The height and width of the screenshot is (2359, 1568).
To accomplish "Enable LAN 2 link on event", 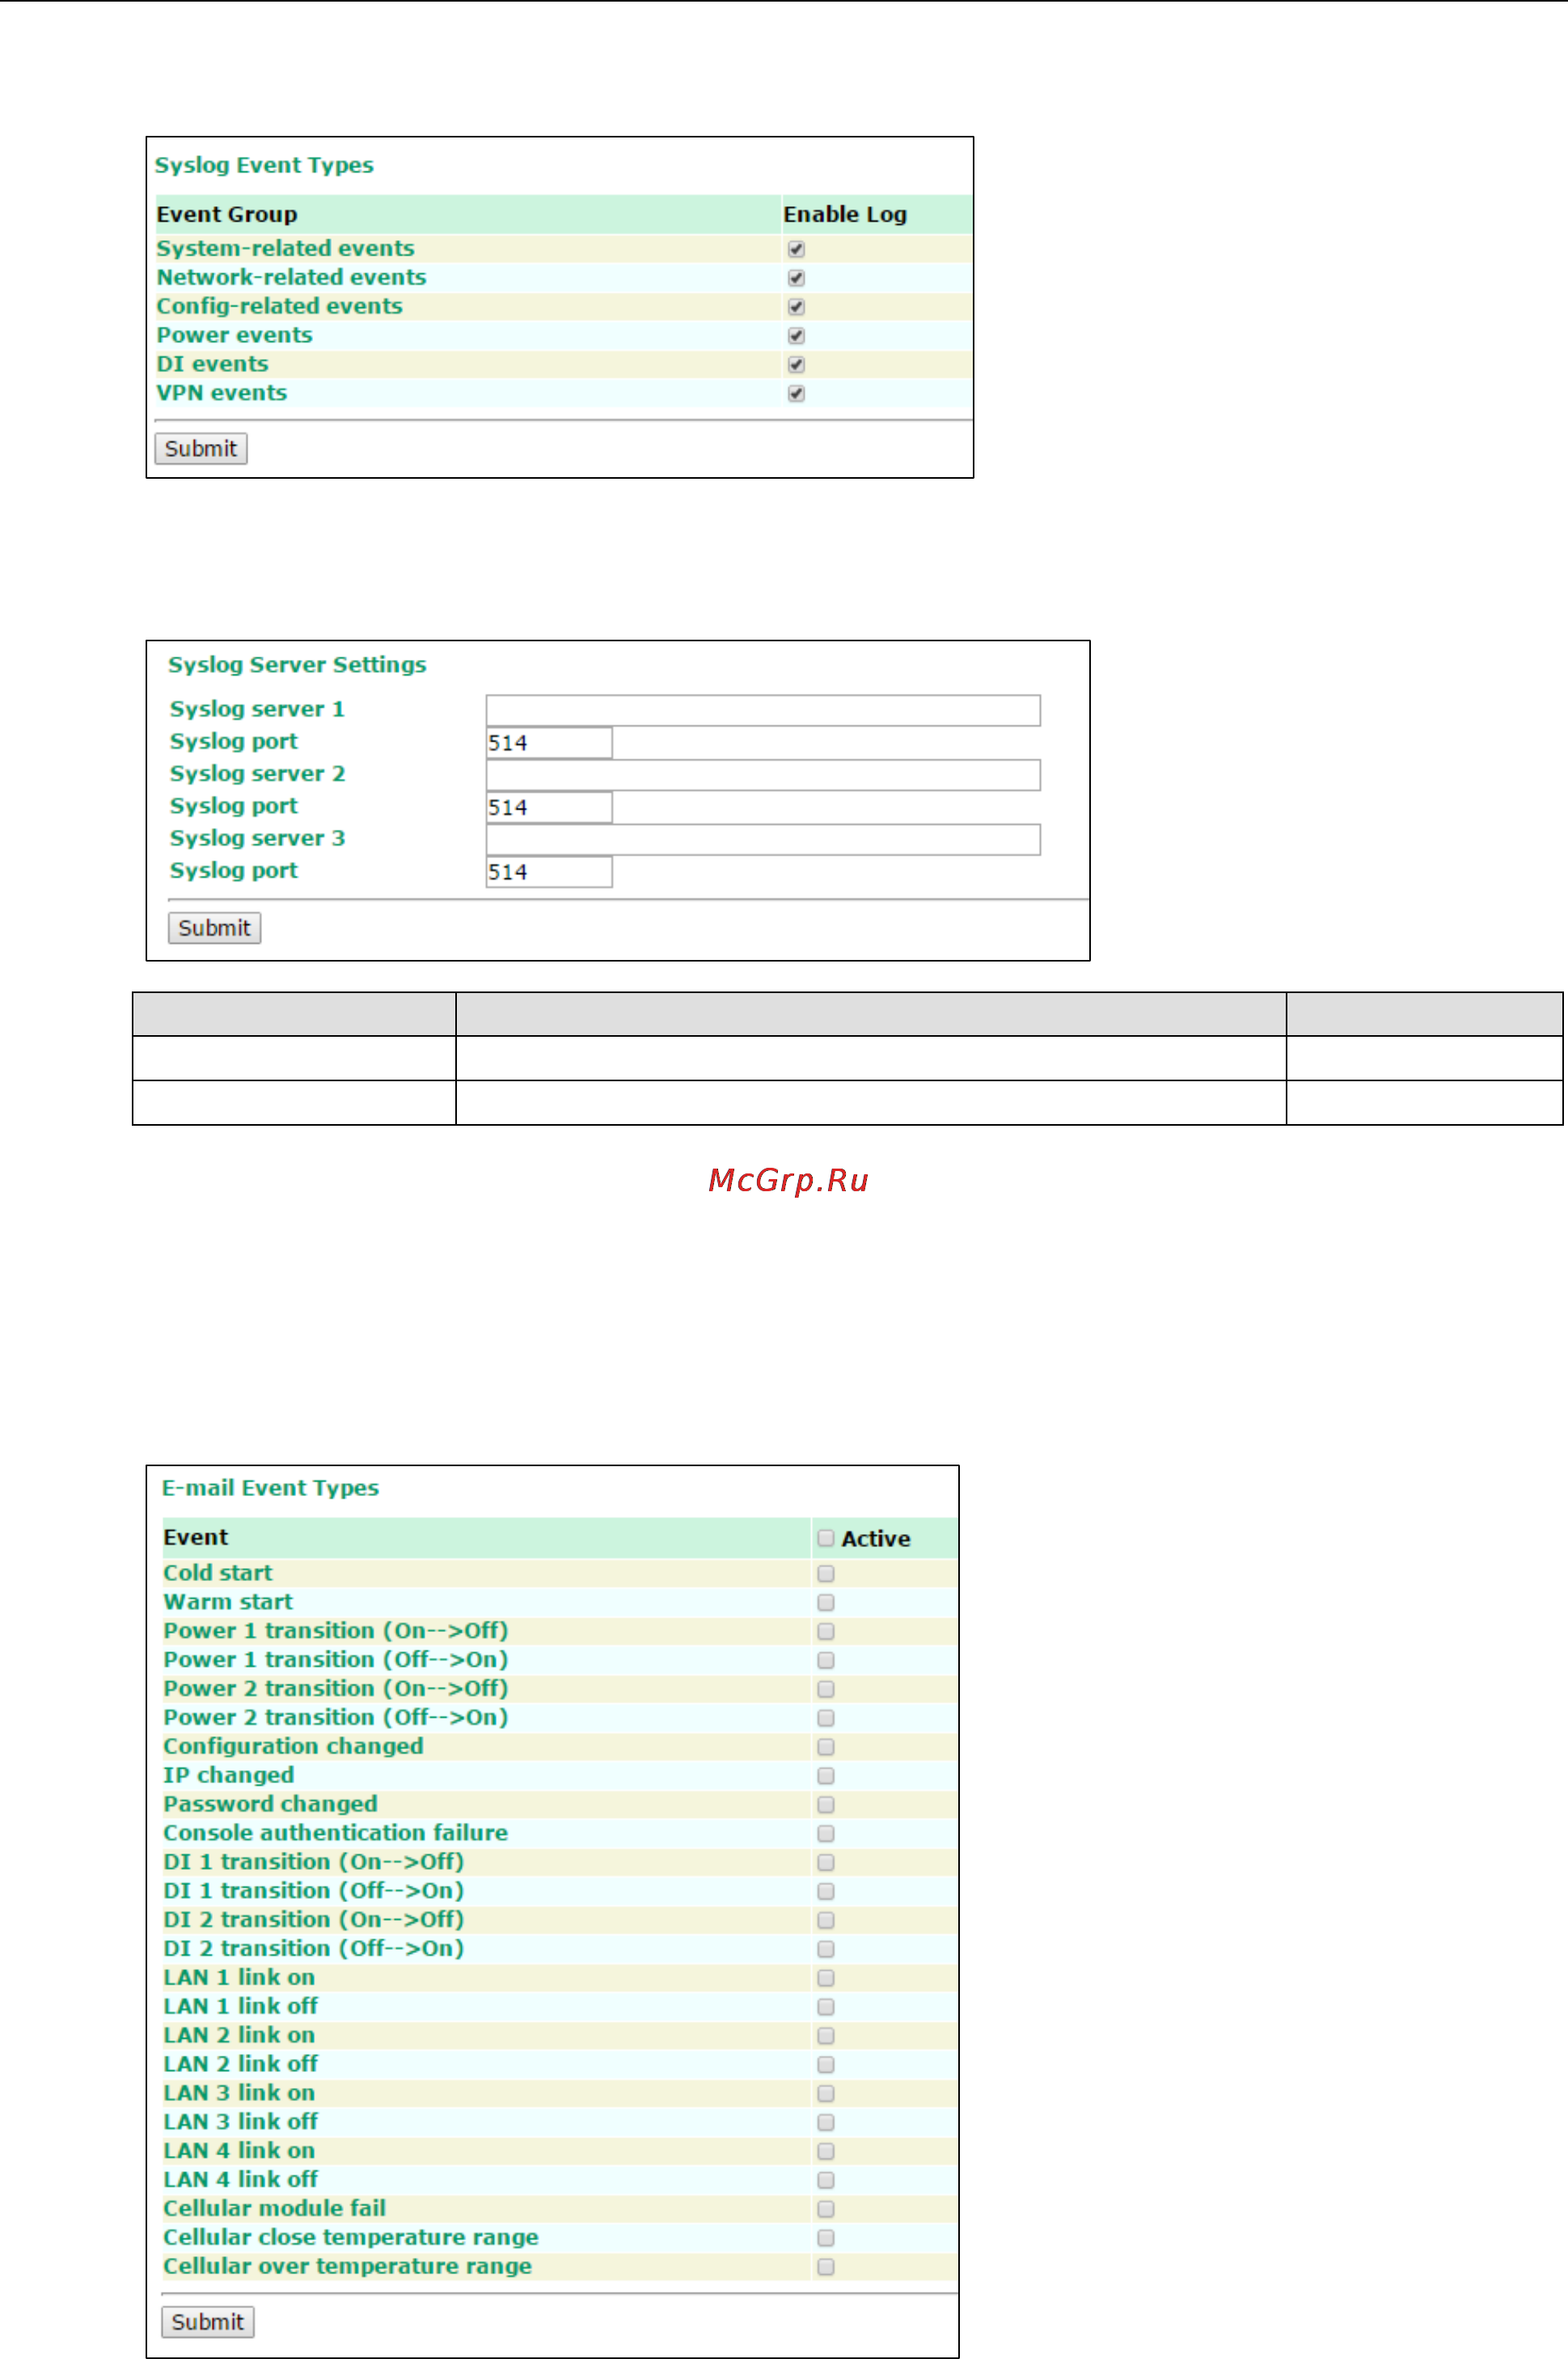I will click(826, 2036).
